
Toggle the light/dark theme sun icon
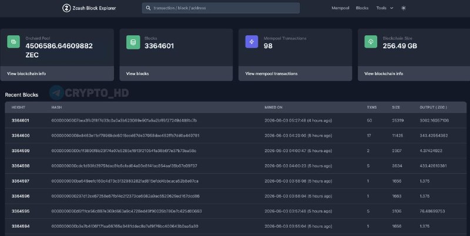(404, 8)
